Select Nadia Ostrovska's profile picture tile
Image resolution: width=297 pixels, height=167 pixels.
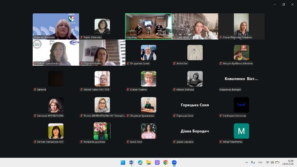102,26
